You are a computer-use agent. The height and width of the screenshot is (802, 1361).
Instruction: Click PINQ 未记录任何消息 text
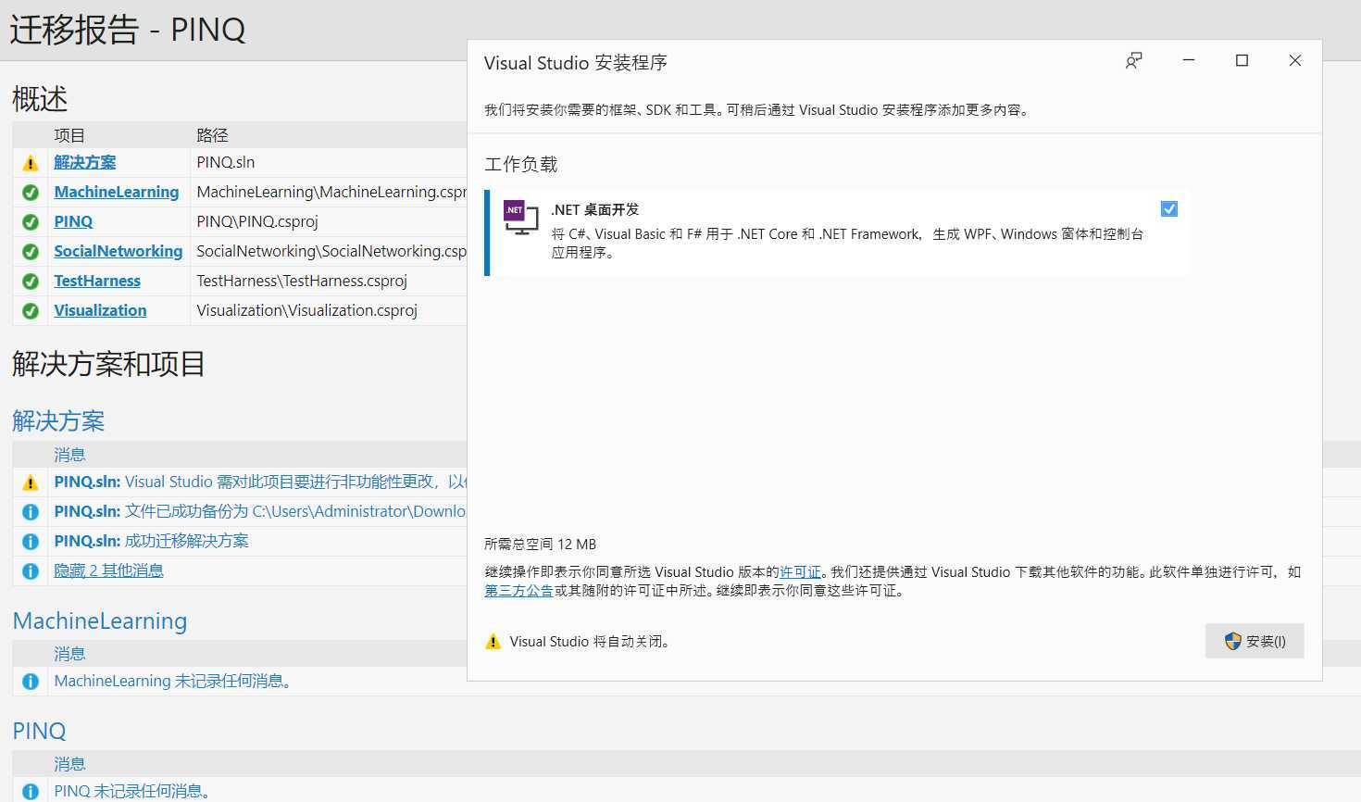134,791
